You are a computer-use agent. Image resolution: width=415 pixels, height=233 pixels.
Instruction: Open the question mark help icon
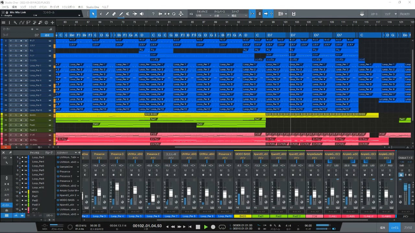[x=153, y=14]
